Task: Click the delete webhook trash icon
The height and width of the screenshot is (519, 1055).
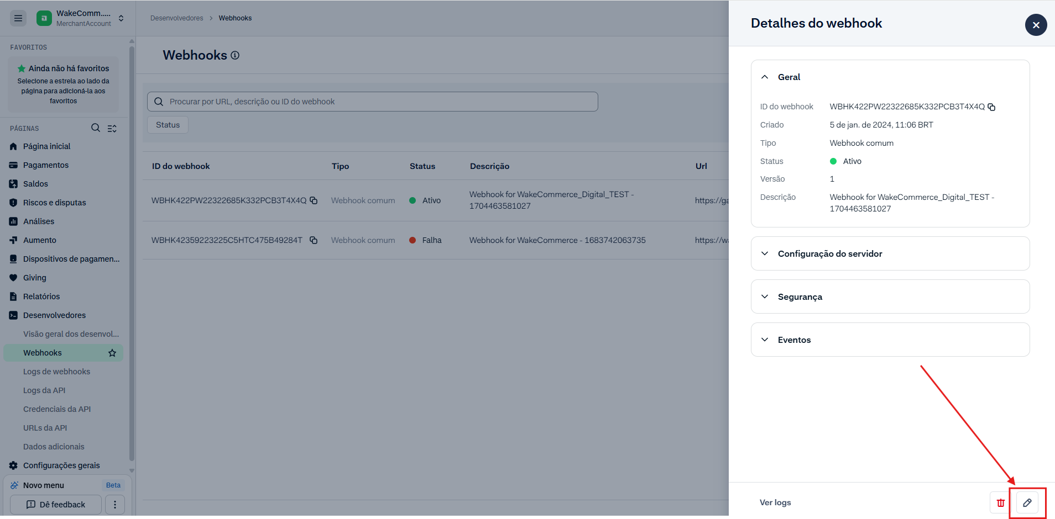Action: point(1000,502)
